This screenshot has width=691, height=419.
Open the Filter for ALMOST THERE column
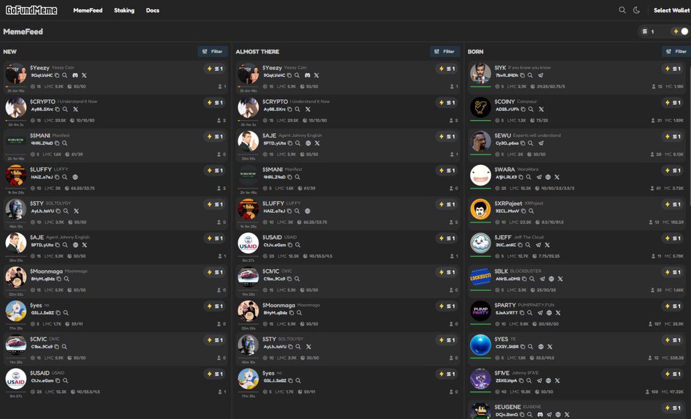[445, 51]
